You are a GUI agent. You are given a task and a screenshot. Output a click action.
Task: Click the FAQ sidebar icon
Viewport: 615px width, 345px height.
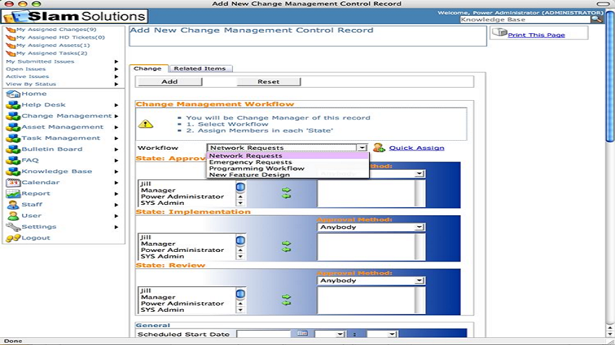pos(13,160)
